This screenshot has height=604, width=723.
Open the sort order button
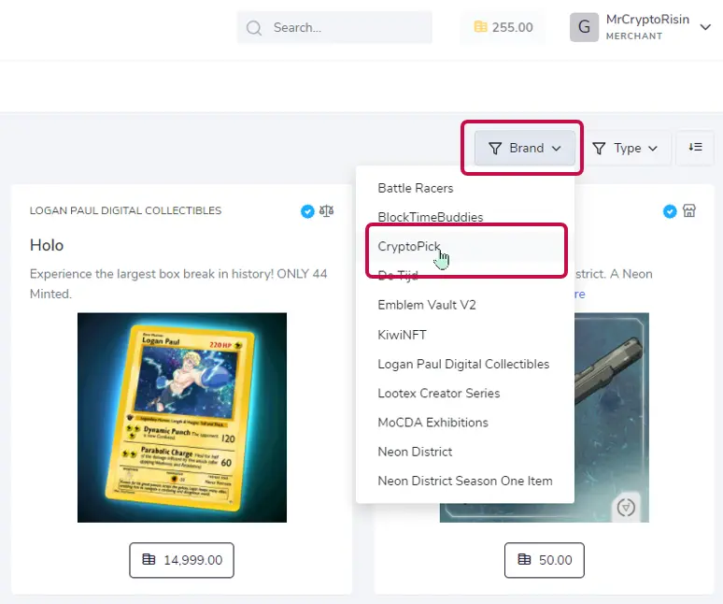click(695, 148)
